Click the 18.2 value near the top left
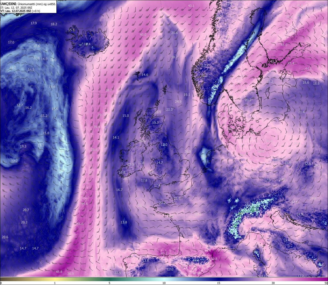328x285 pixels. 54,24
